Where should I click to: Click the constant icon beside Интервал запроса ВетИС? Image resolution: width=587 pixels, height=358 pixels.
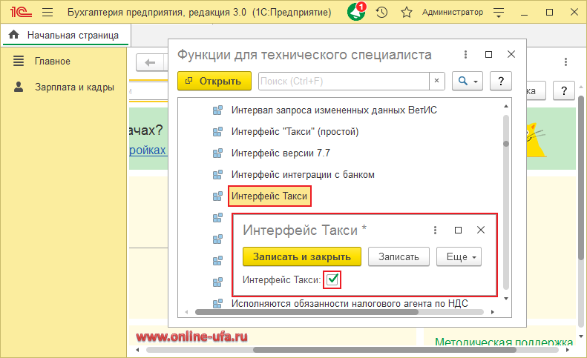[217, 110]
